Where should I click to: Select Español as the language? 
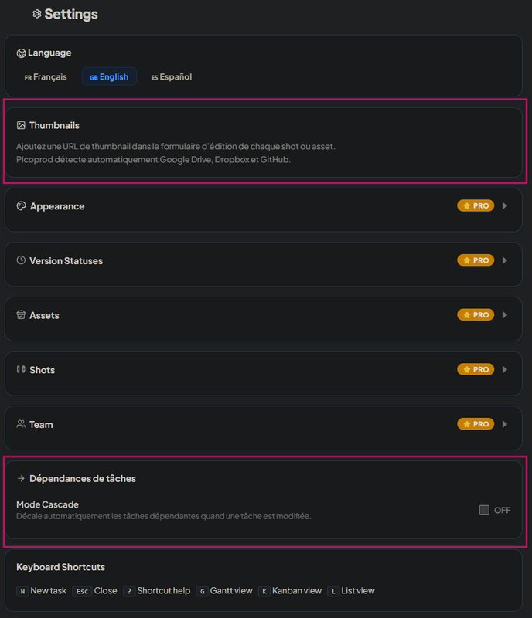coord(171,77)
